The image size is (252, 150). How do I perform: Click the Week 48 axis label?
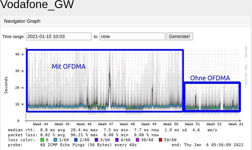[x=127, y=124]
